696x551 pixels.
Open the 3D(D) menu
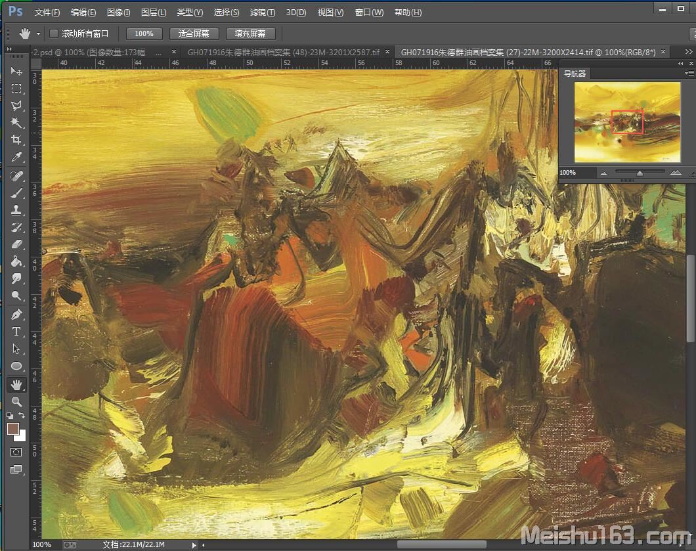click(296, 12)
